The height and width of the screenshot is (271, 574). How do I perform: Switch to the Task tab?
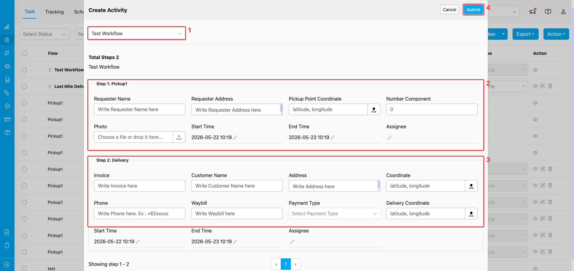point(30,12)
